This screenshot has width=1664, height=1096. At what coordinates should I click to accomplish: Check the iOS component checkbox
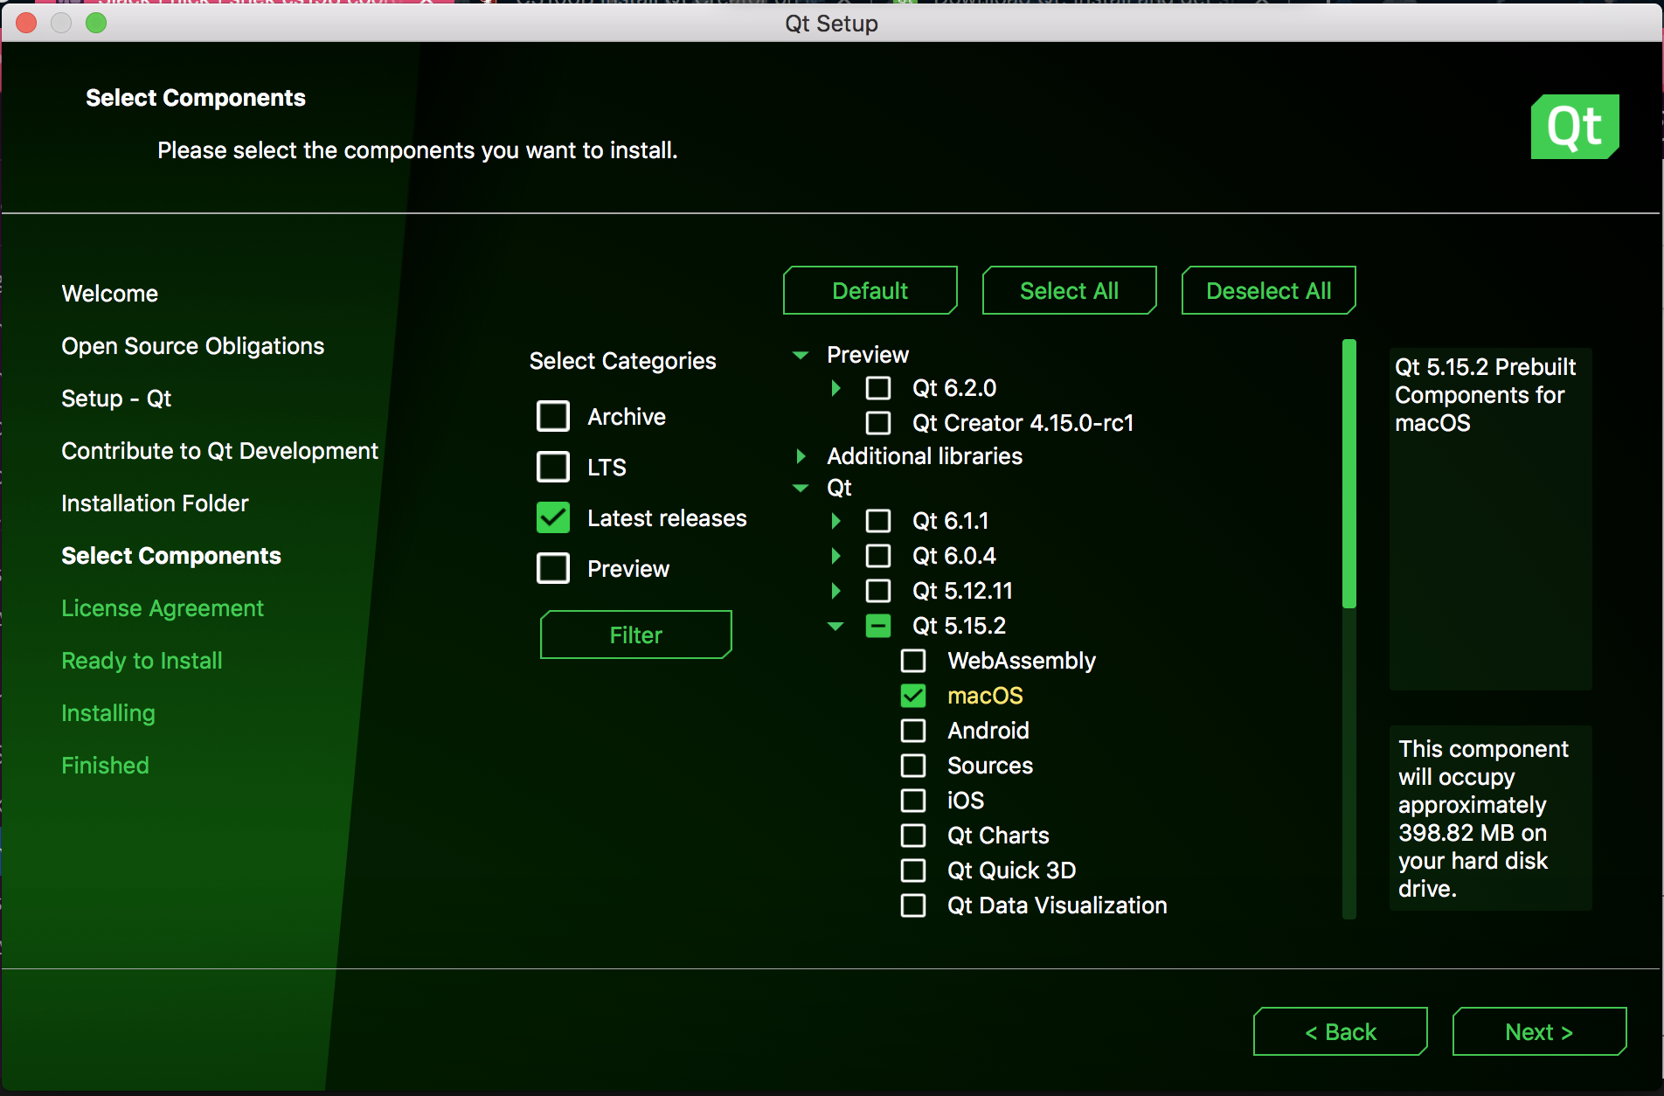[913, 800]
